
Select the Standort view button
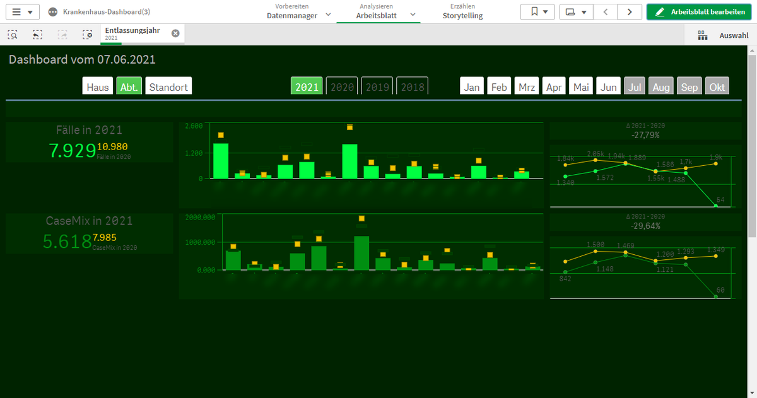click(168, 87)
